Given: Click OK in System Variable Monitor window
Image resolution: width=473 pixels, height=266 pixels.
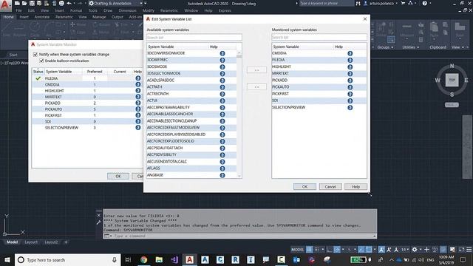Looking at the screenshot, I should (x=118, y=176).
